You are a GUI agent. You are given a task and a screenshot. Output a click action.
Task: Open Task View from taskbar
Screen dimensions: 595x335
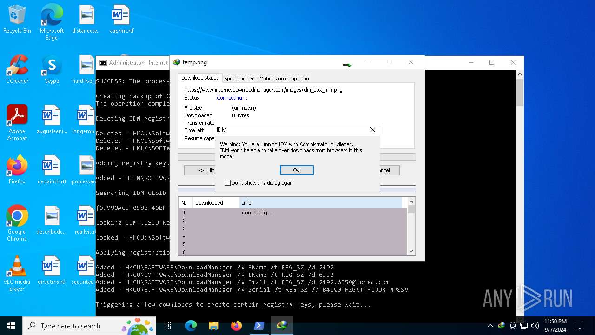167,326
